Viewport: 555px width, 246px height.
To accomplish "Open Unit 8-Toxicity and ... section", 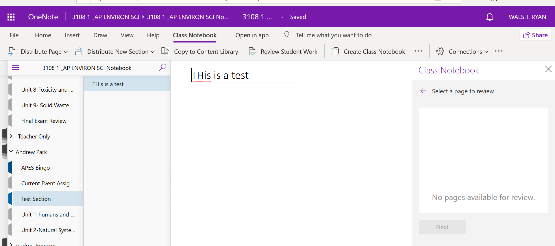I will (48, 90).
